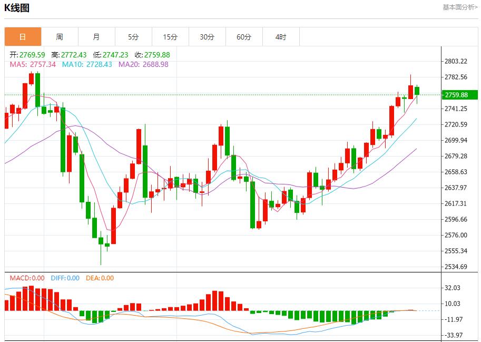Click the MA20: 2688.98 indicator label
The image size is (481, 342).
click(143, 64)
